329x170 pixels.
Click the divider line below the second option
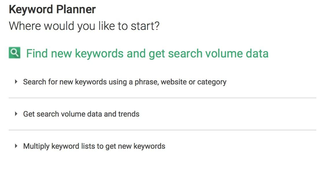[162, 130]
